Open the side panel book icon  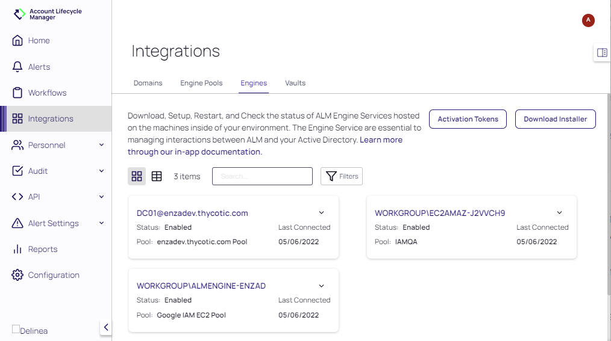[x=601, y=53]
